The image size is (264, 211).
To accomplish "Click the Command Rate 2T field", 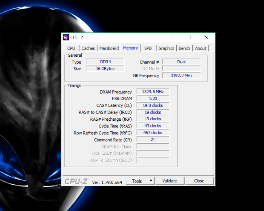I will [x=153, y=140].
